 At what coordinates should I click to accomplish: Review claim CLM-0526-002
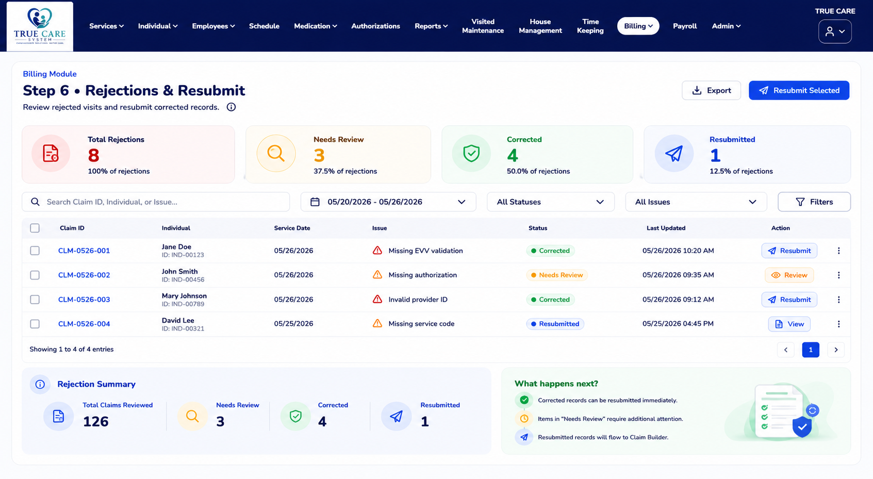tap(789, 275)
